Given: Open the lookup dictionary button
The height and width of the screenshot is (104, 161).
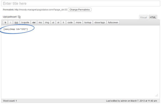Looking at the screenshot, I should (88, 22).
